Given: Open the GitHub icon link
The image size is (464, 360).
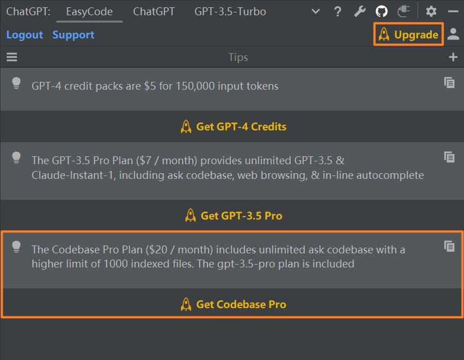Looking at the screenshot, I should pyautogui.click(x=382, y=11).
